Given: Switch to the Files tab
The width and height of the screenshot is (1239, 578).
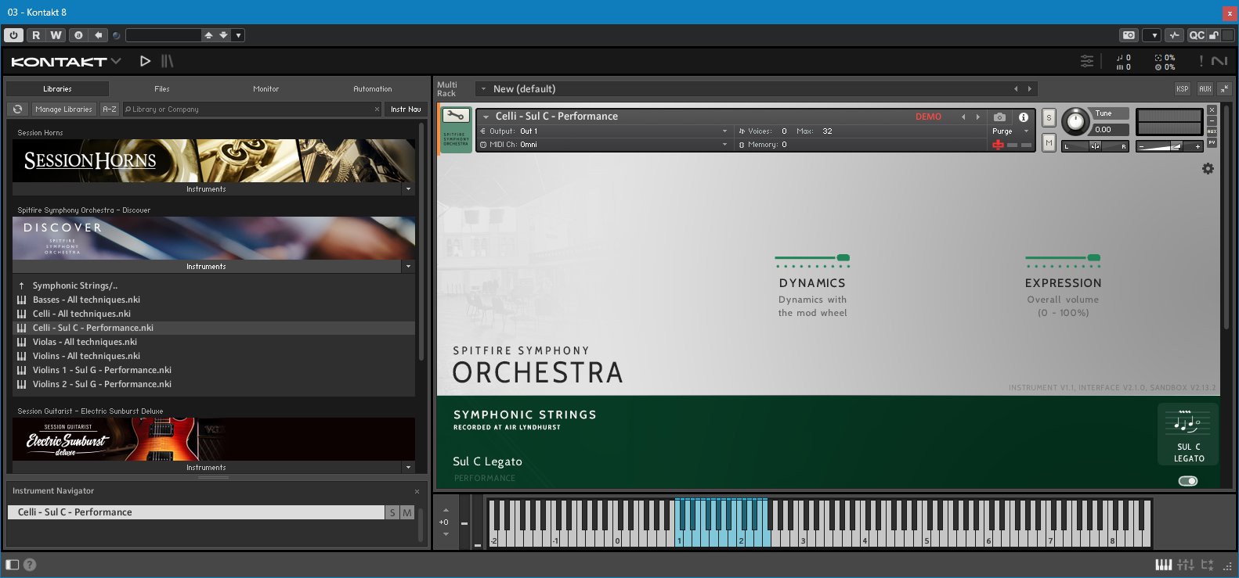Looking at the screenshot, I should click(162, 89).
